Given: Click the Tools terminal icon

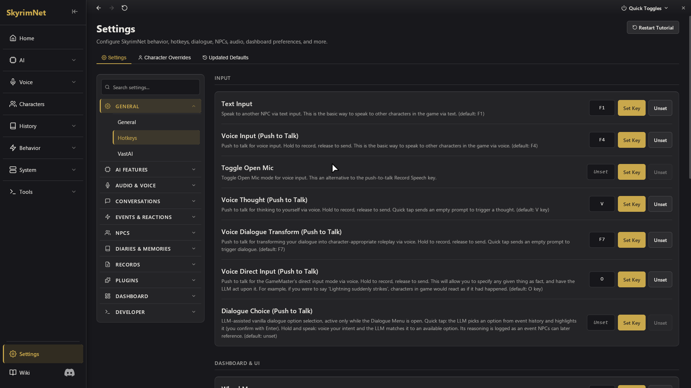Looking at the screenshot, I should click(13, 192).
